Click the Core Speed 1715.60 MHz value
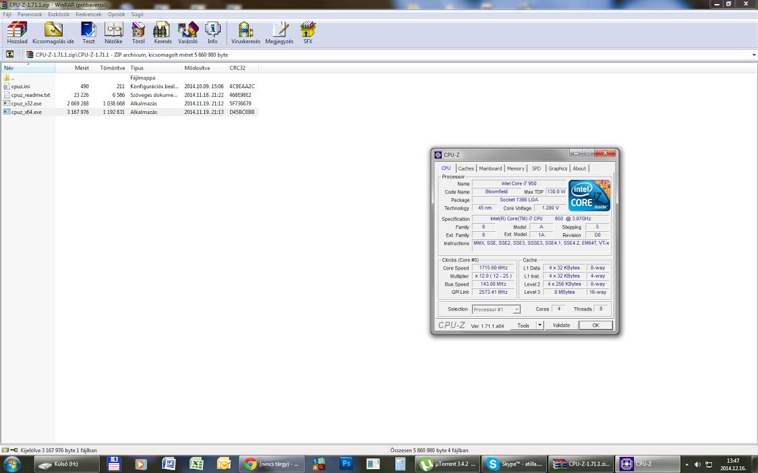Viewport: 758px width, 473px height. click(493, 267)
